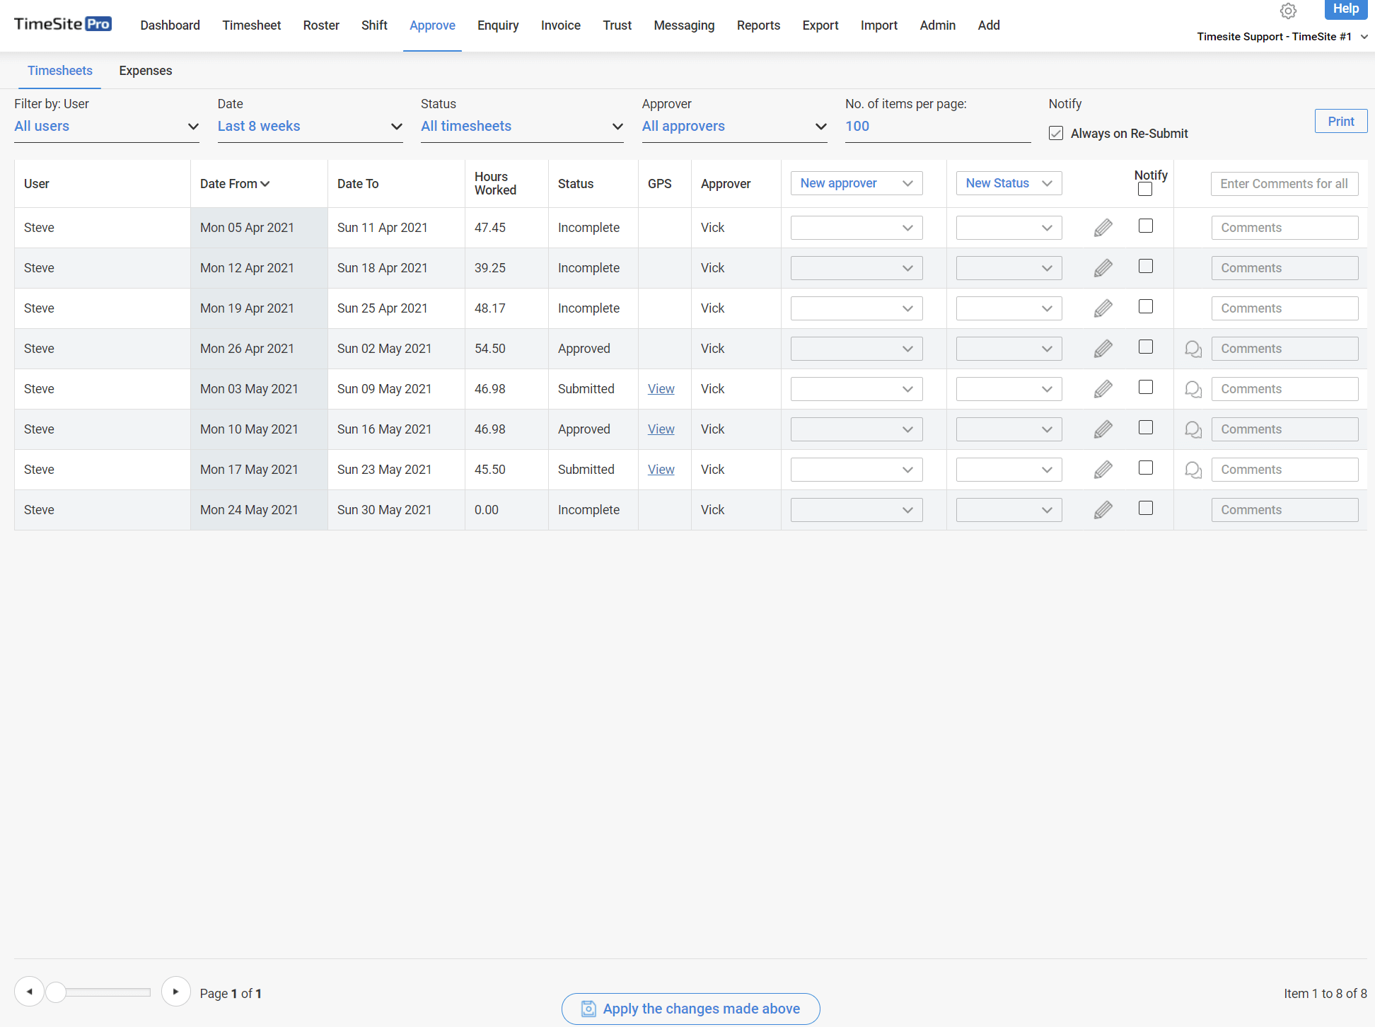Open the Reports menu
The height and width of the screenshot is (1027, 1375).
pyautogui.click(x=758, y=25)
